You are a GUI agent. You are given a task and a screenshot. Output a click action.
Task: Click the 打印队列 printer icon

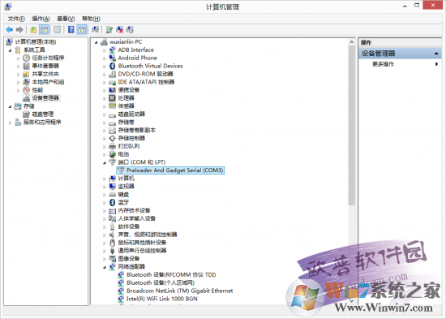pyautogui.click(x=113, y=146)
